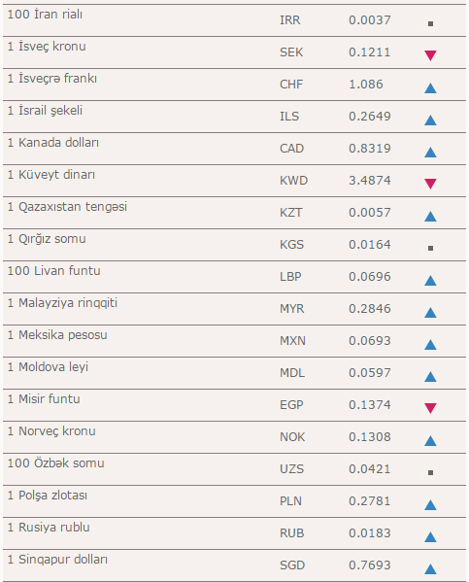
Task: Click the red down arrow for KWD
Action: 430,184
